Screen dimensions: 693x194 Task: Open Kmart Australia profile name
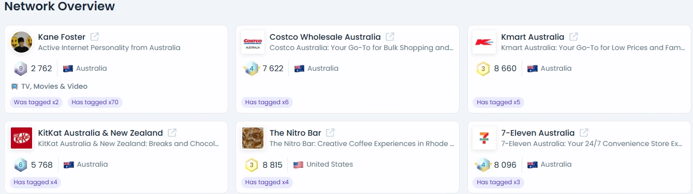533,37
